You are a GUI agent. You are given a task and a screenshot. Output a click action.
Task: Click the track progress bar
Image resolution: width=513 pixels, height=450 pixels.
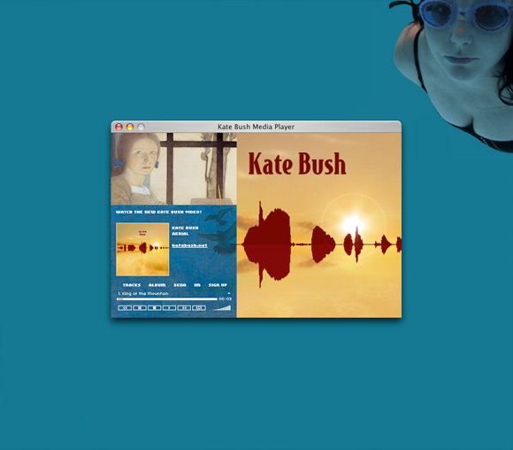[x=167, y=299]
